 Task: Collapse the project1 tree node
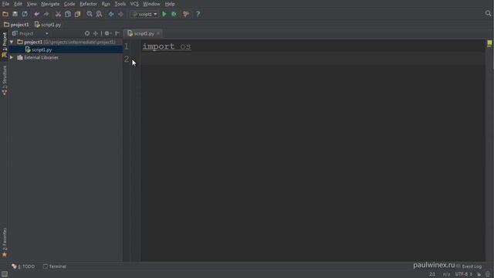(x=12, y=42)
